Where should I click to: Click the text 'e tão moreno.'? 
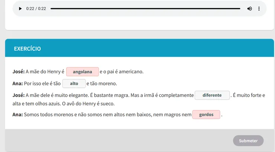coord(102,84)
